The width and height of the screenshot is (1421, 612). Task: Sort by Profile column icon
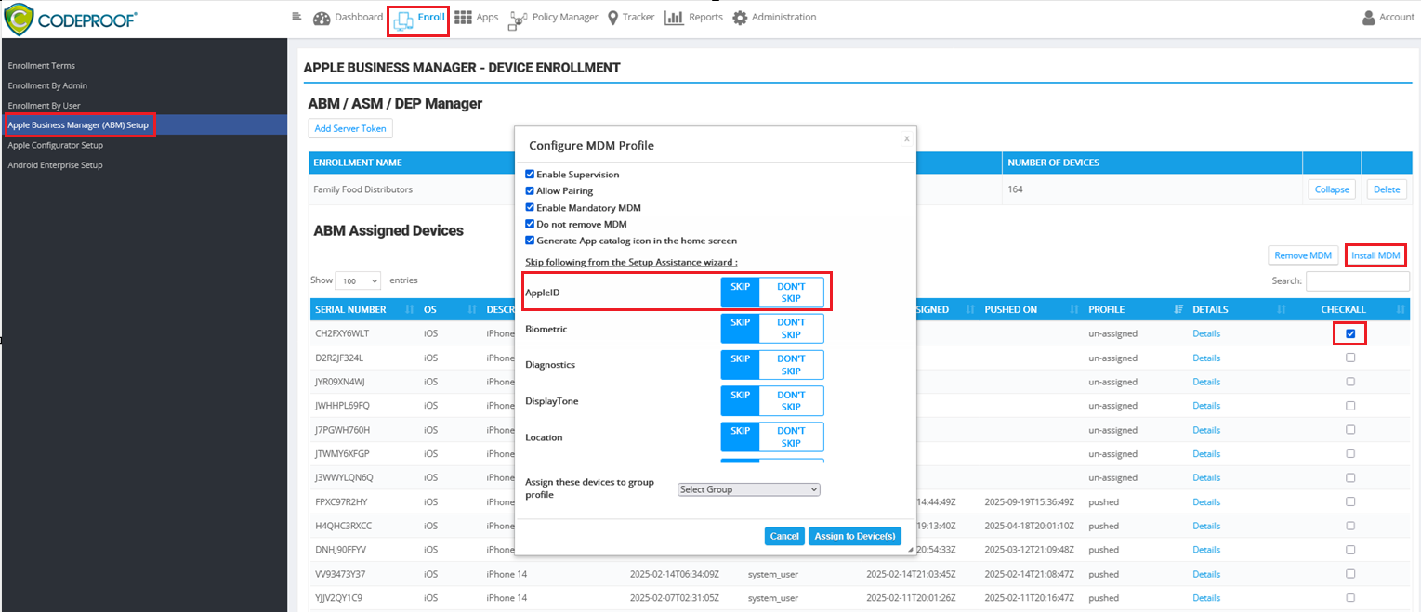pyautogui.click(x=1179, y=309)
